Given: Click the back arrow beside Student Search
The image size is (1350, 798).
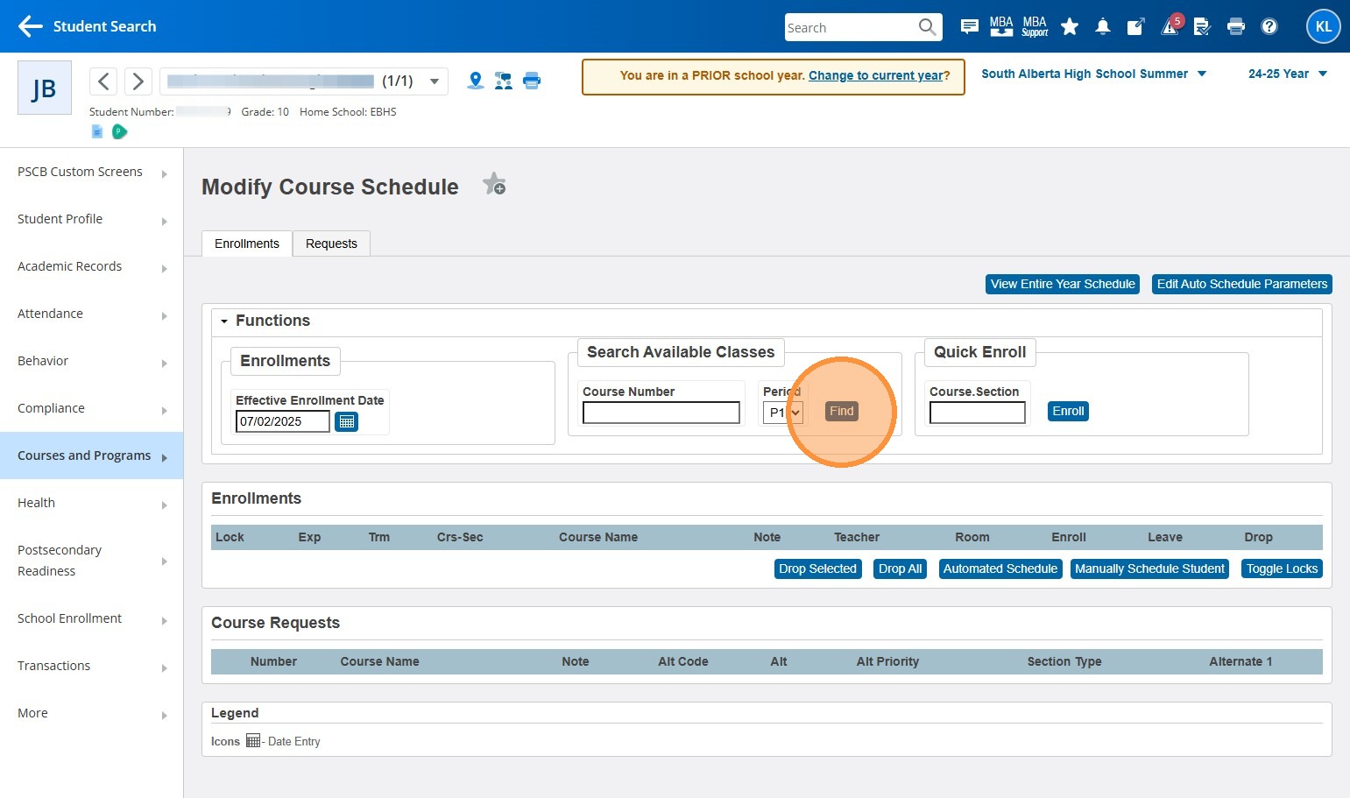Looking at the screenshot, I should click(30, 26).
